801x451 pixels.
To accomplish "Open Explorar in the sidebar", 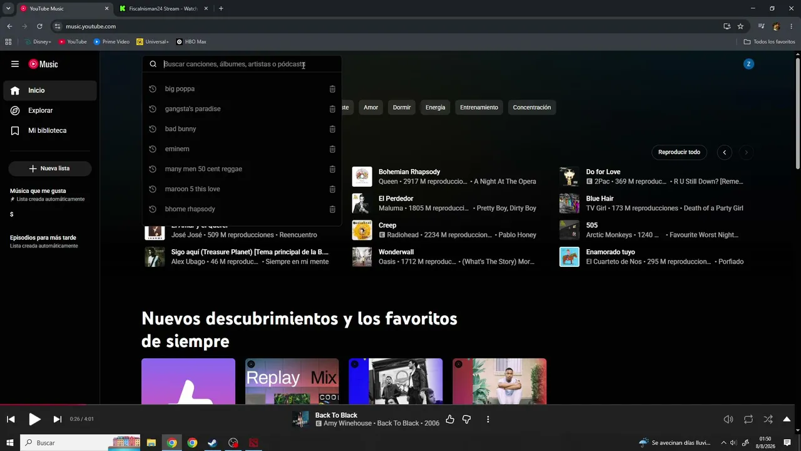I will pyautogui.click(x=50, y=110).
